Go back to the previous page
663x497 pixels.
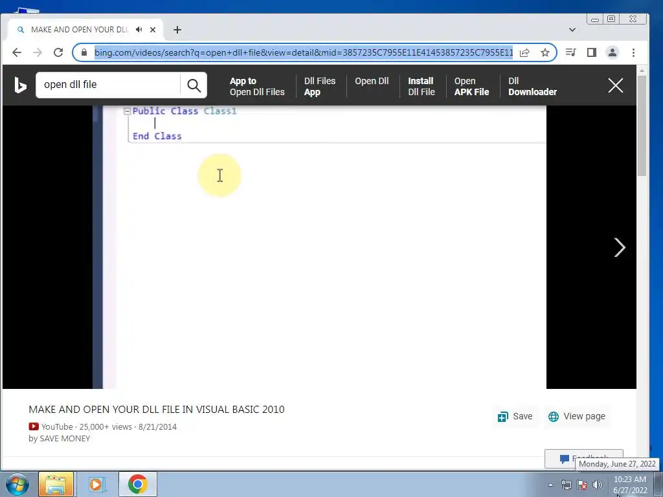16,52
